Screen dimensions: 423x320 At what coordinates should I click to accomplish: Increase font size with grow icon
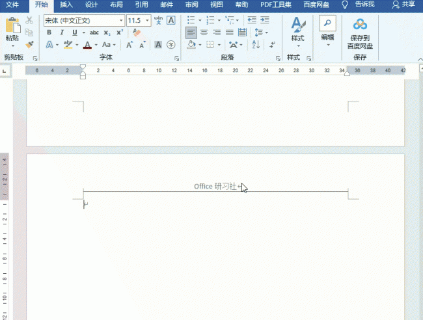pyautogui.click(x=130, y=45)
